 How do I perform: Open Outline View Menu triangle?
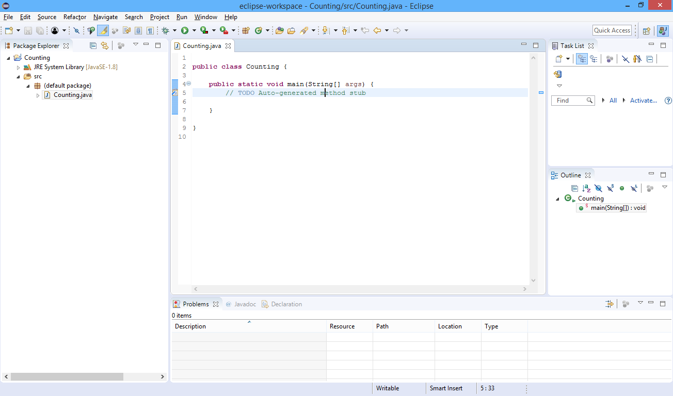click(x=665, y=187)
